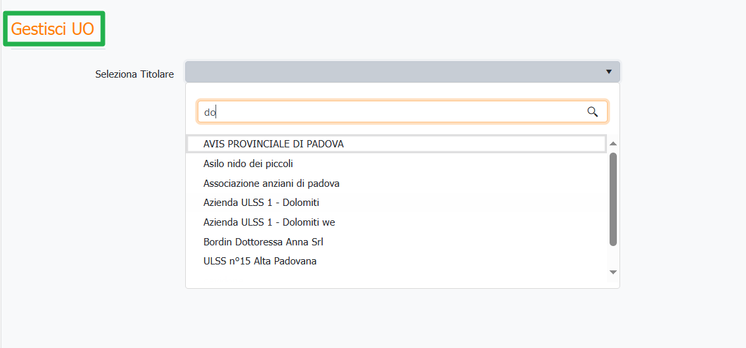The height and width of the screenshot is (348, 746).
Task: Select Azienda ULSS 1 - Dolomiti we
Action: 270,222
